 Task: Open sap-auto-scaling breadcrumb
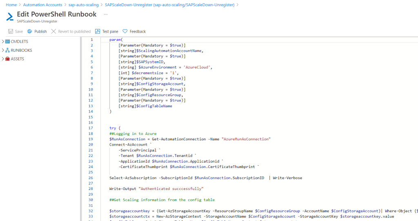83,5
